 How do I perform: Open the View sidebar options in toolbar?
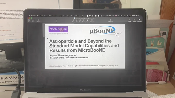[x=29, y=21]
